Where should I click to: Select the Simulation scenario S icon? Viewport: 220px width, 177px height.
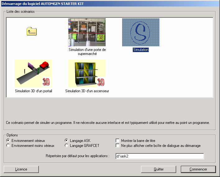(141, 32)
